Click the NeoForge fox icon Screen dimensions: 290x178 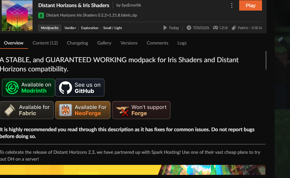click(65, 110)
